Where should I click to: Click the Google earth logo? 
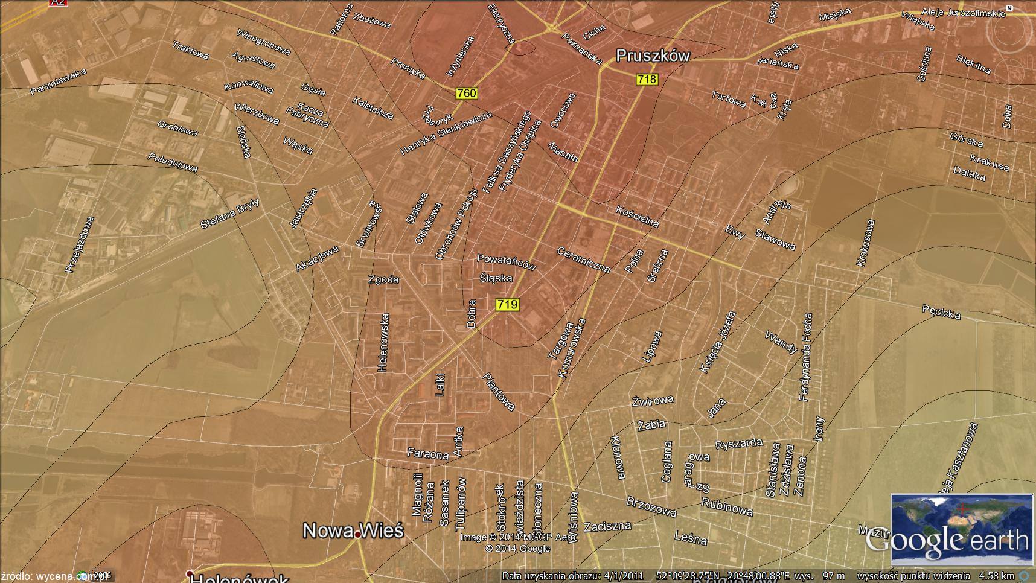[x=946, y=540]
